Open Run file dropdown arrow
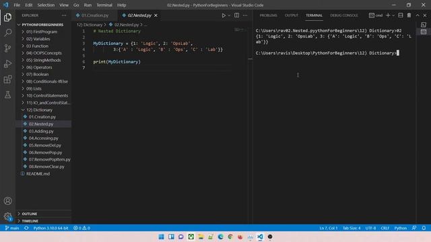Screen dimensions: 431x242 [x=229, y=15]
